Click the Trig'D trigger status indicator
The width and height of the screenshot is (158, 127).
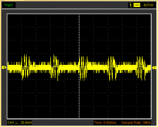coord(9,5)
